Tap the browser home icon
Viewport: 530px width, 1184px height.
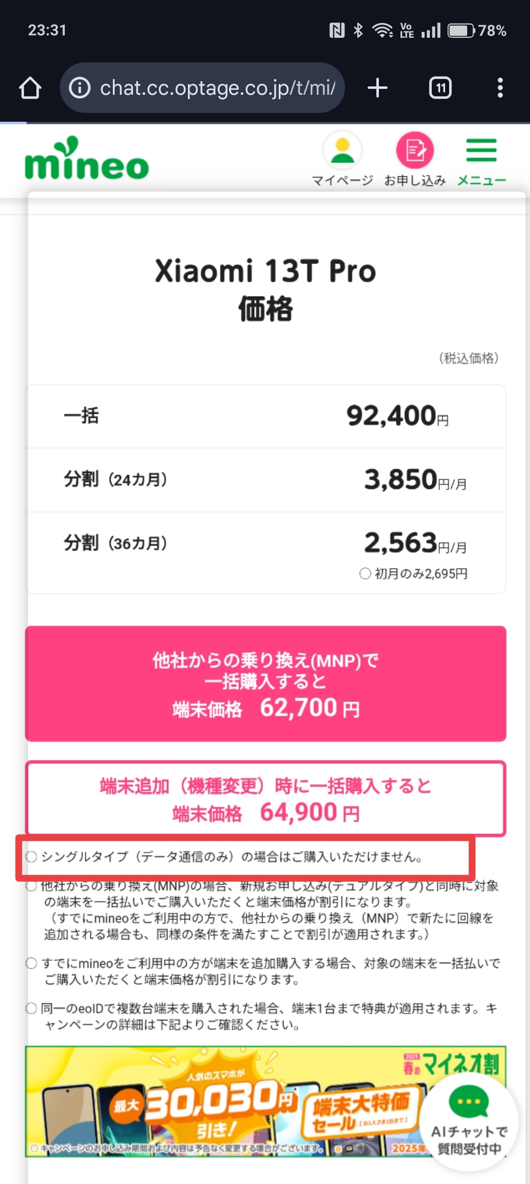pyautogui.click(x=30, y=88)
